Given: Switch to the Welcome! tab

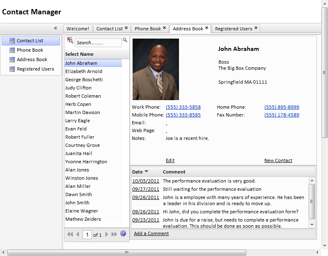Looking at the screenshot, I should [78, 29].
